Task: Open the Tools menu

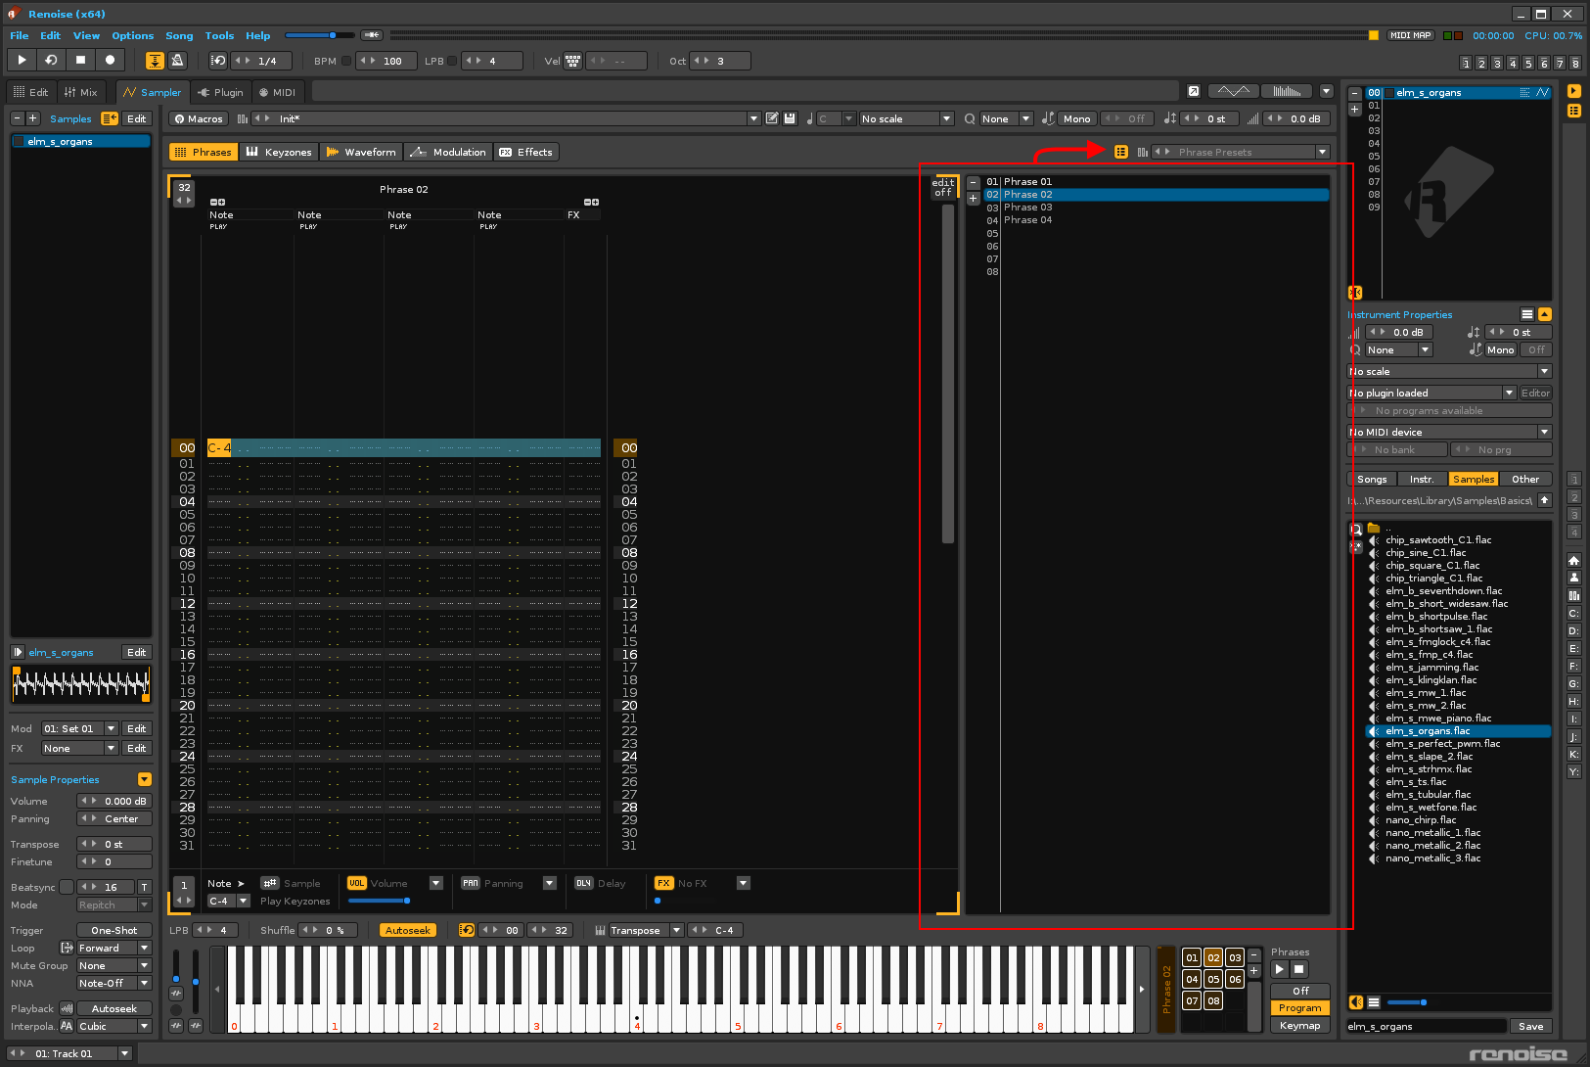Action: tap(219, 35)
